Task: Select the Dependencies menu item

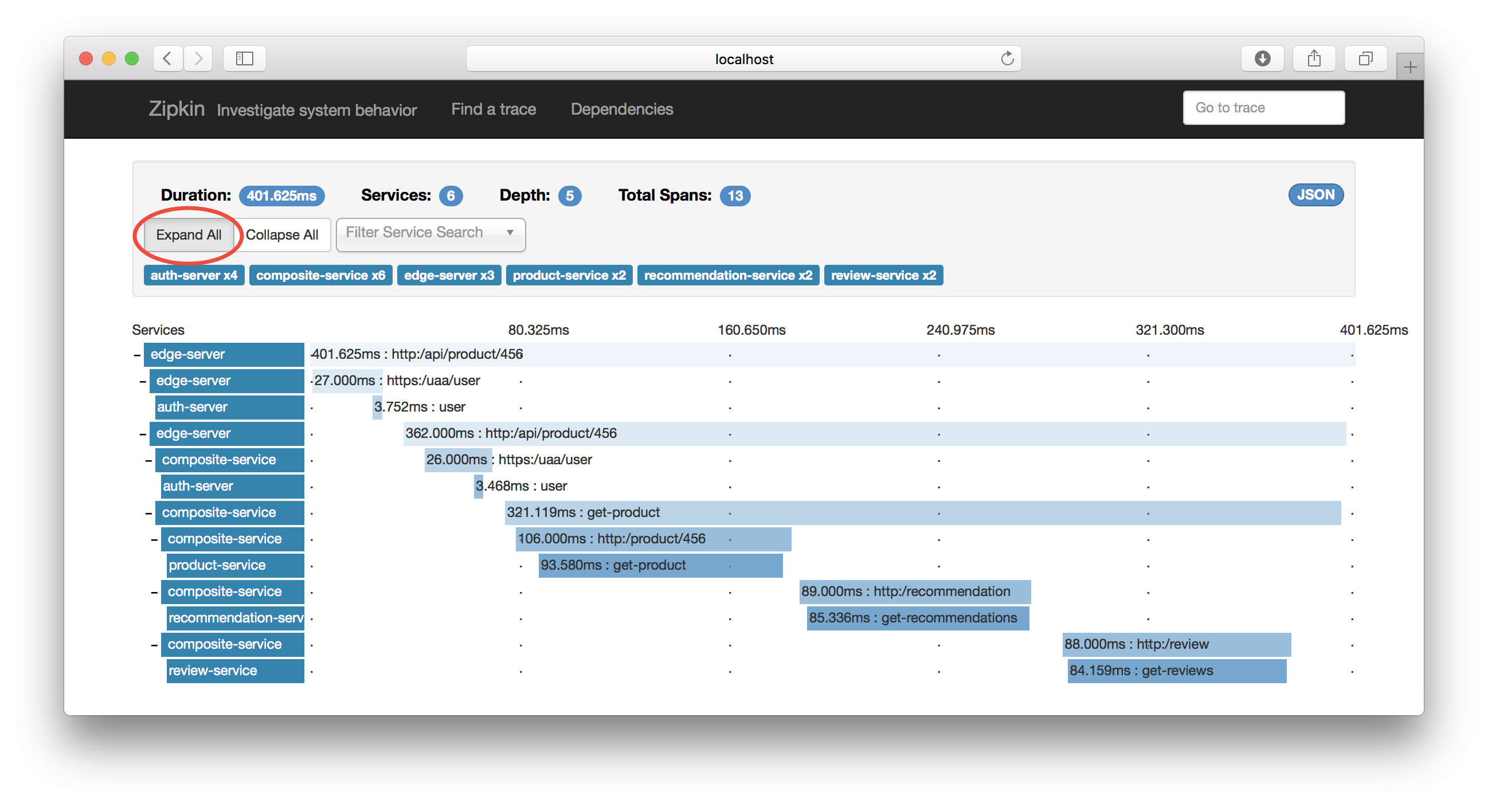Action: [x=620, y=109]
